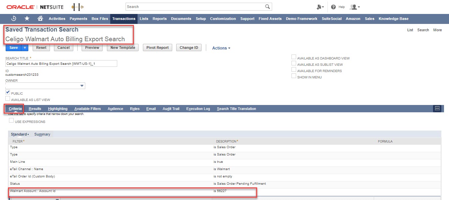
Task: Click the blue Save button
Action: pos(14,48)
